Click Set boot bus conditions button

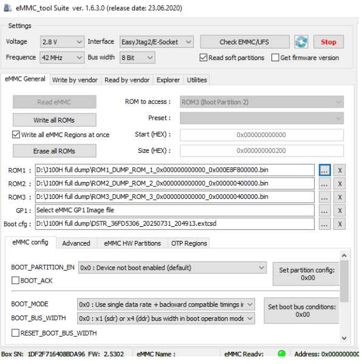click(302, 311)
